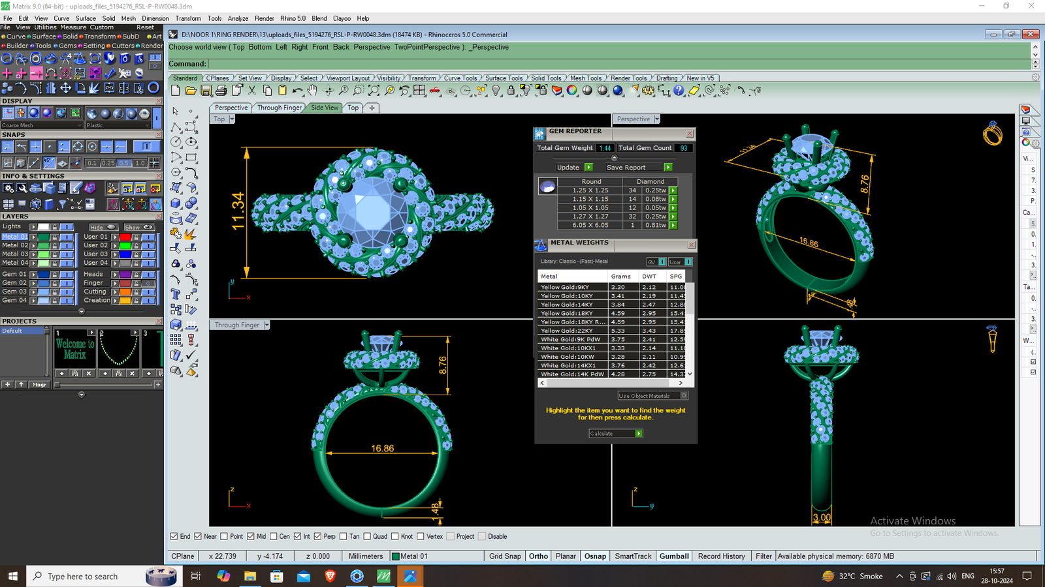The image size is (1045, 587).
Task: Click the Cutting layer orange color swatch
Action: (x=125, y=292)
